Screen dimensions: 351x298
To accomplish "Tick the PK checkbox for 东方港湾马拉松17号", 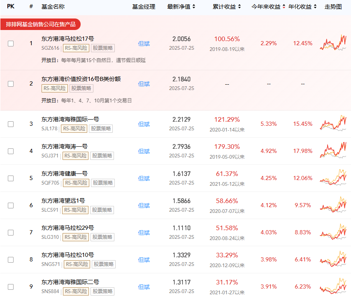I will (11, 44).
